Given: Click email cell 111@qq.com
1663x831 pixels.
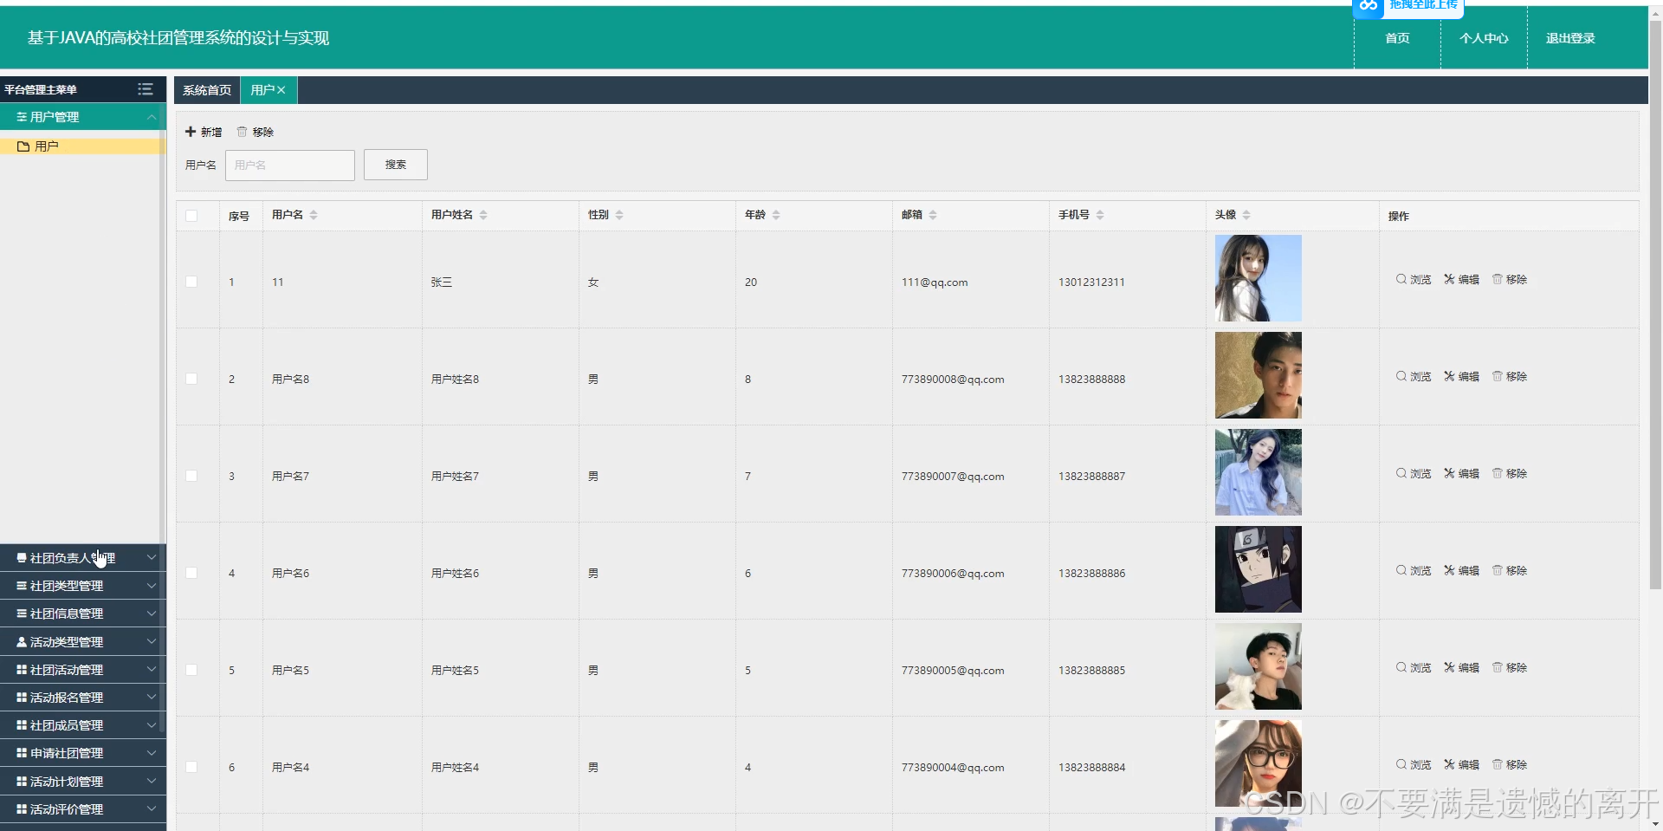Looking at the screenshot, I should pyautogui.click(x=935, y=282).
